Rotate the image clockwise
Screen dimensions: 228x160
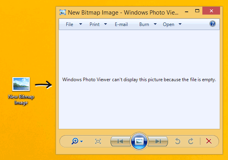[191, 141]
